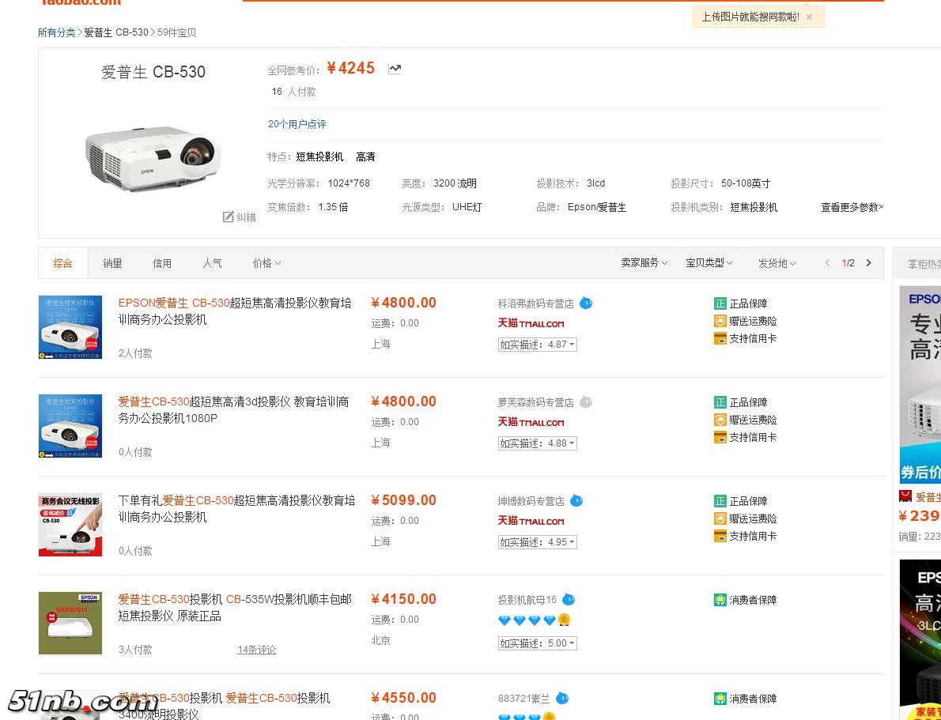Image resolution: width=941 pixels, height=720 pixels.
Task: Click the taobao.com logo
Action: 80,4
